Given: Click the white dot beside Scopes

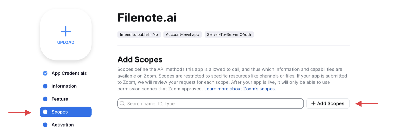Looking at the screenshot, I should coord(45,112).
